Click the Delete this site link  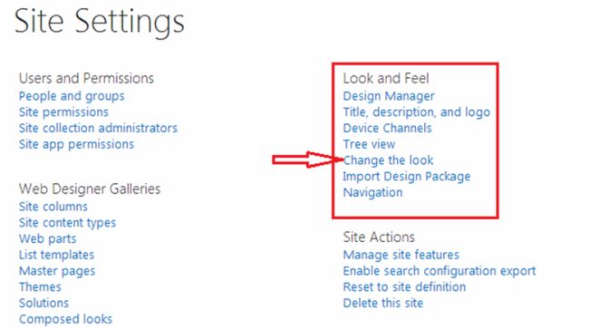point(382,303)
